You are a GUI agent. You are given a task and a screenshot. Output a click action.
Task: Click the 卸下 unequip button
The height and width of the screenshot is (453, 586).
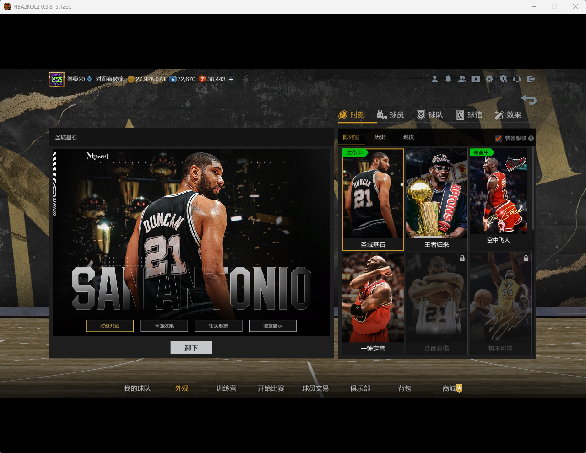191,348
